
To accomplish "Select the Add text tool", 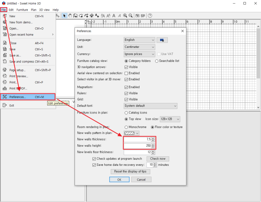I will 97,16.
